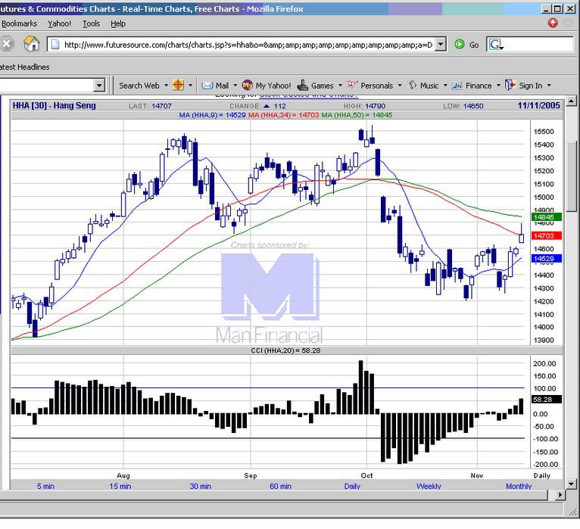Open the Tools menu
Image resolution: width=580 pixels, height=529 pixels.
[x=91, y=23]
